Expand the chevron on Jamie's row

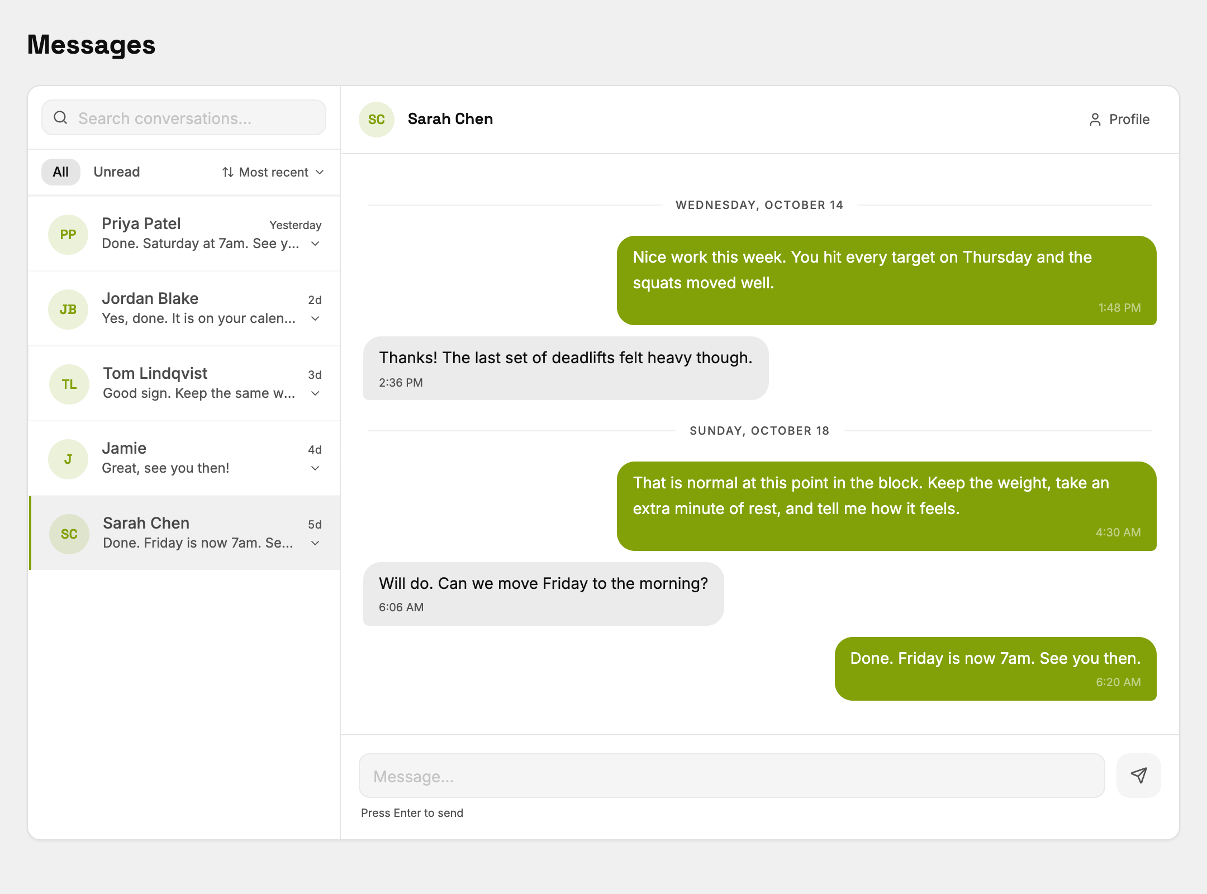click(315, 468)
